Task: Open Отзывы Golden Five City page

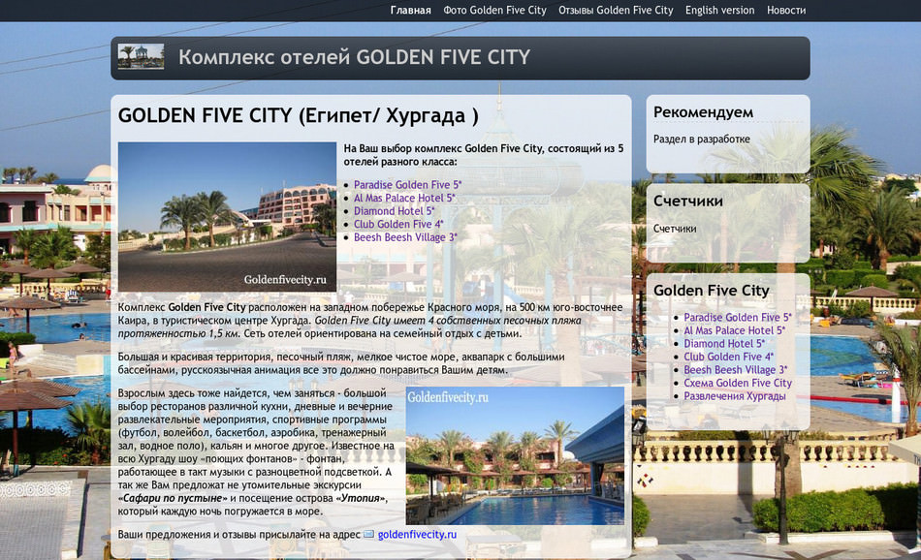Action: coord(616,11)
